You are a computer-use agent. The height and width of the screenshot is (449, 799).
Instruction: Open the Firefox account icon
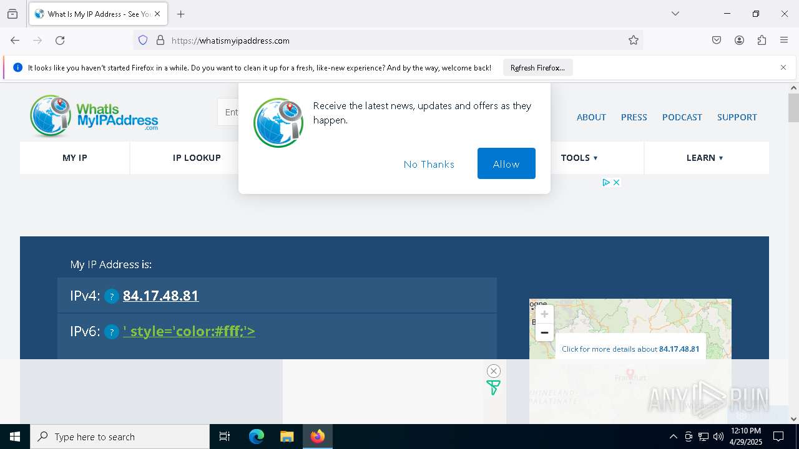739,41
